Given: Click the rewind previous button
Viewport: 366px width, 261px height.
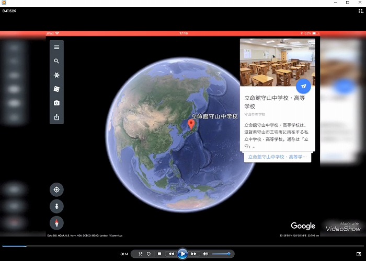Looking at the screenshot, I should pos(171,254).
